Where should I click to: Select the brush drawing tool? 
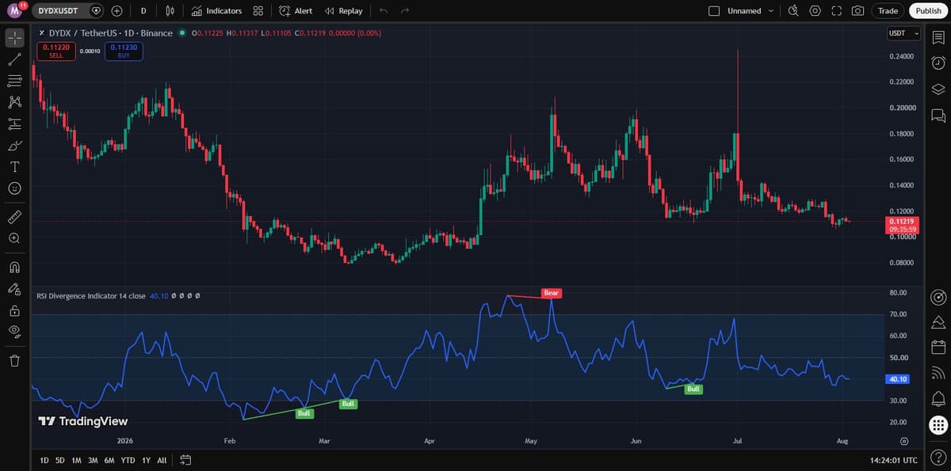[x=14, y=146]
